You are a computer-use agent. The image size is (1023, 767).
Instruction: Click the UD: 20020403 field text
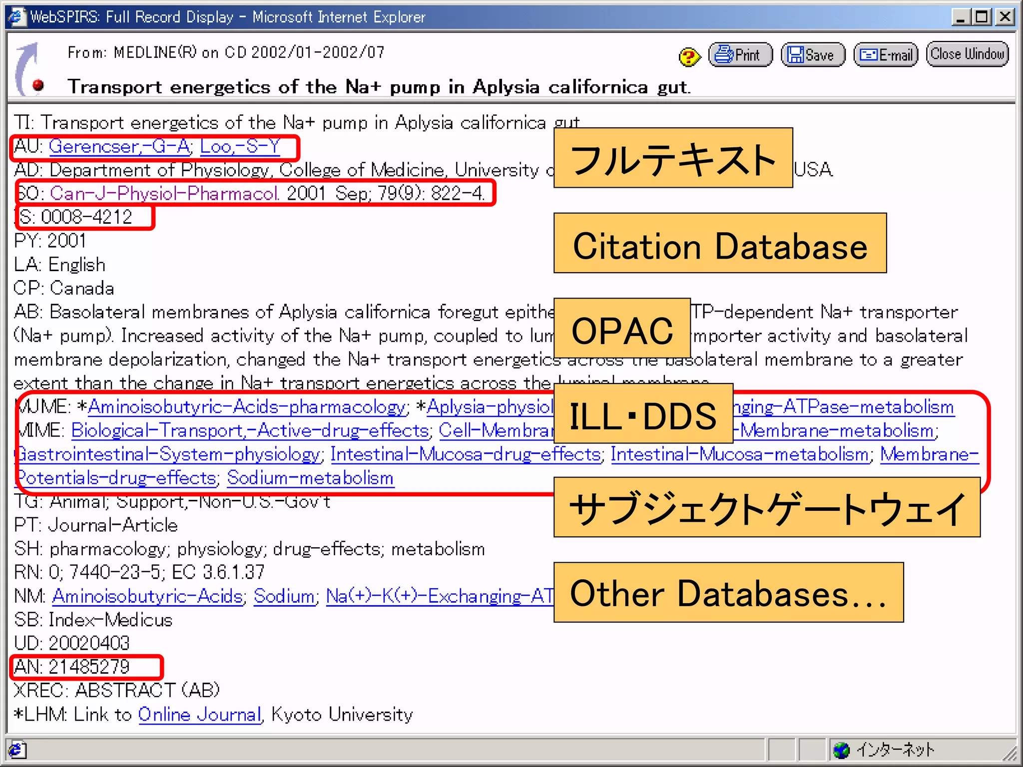(x=72, y=643)
